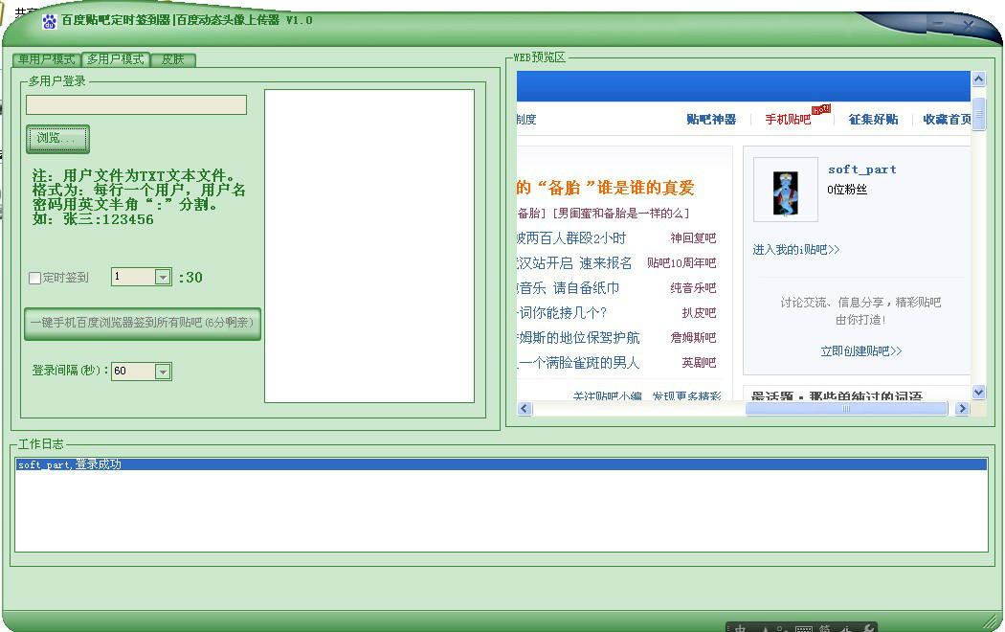Viewport: 1005px width, 632px height.
Task: Open the 扒皮吧 tag link
Action: pyautogui.click(x=699, y=313)
